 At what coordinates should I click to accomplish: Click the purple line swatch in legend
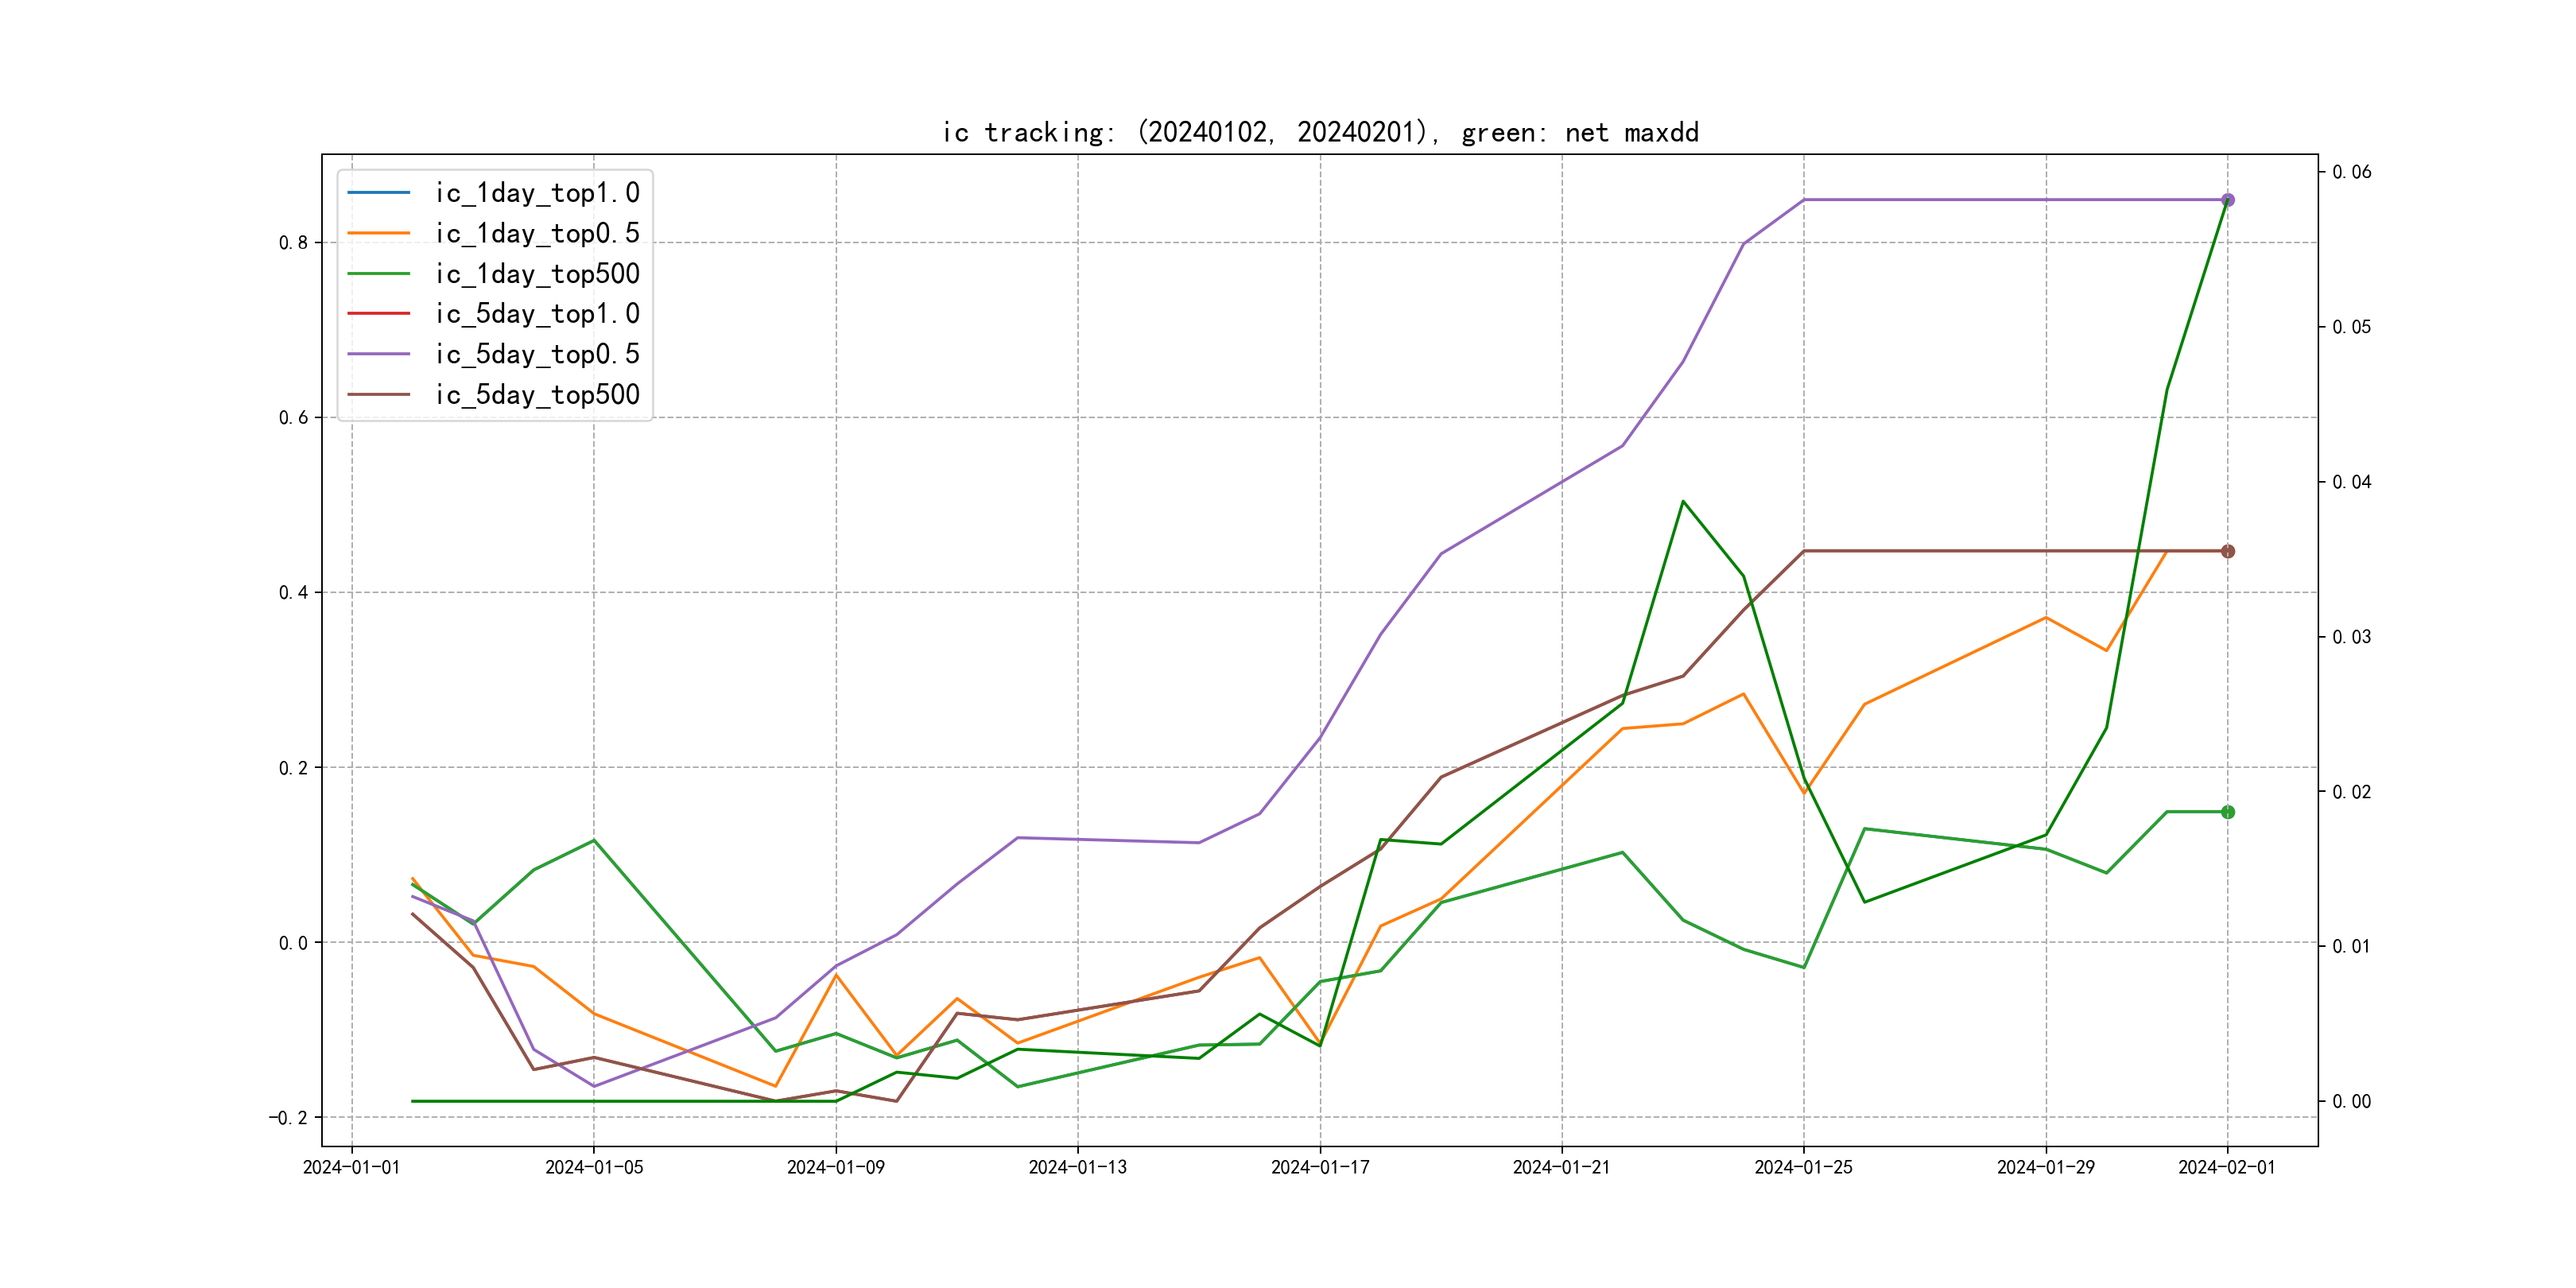pyautogui.click(x=379, y=354)
